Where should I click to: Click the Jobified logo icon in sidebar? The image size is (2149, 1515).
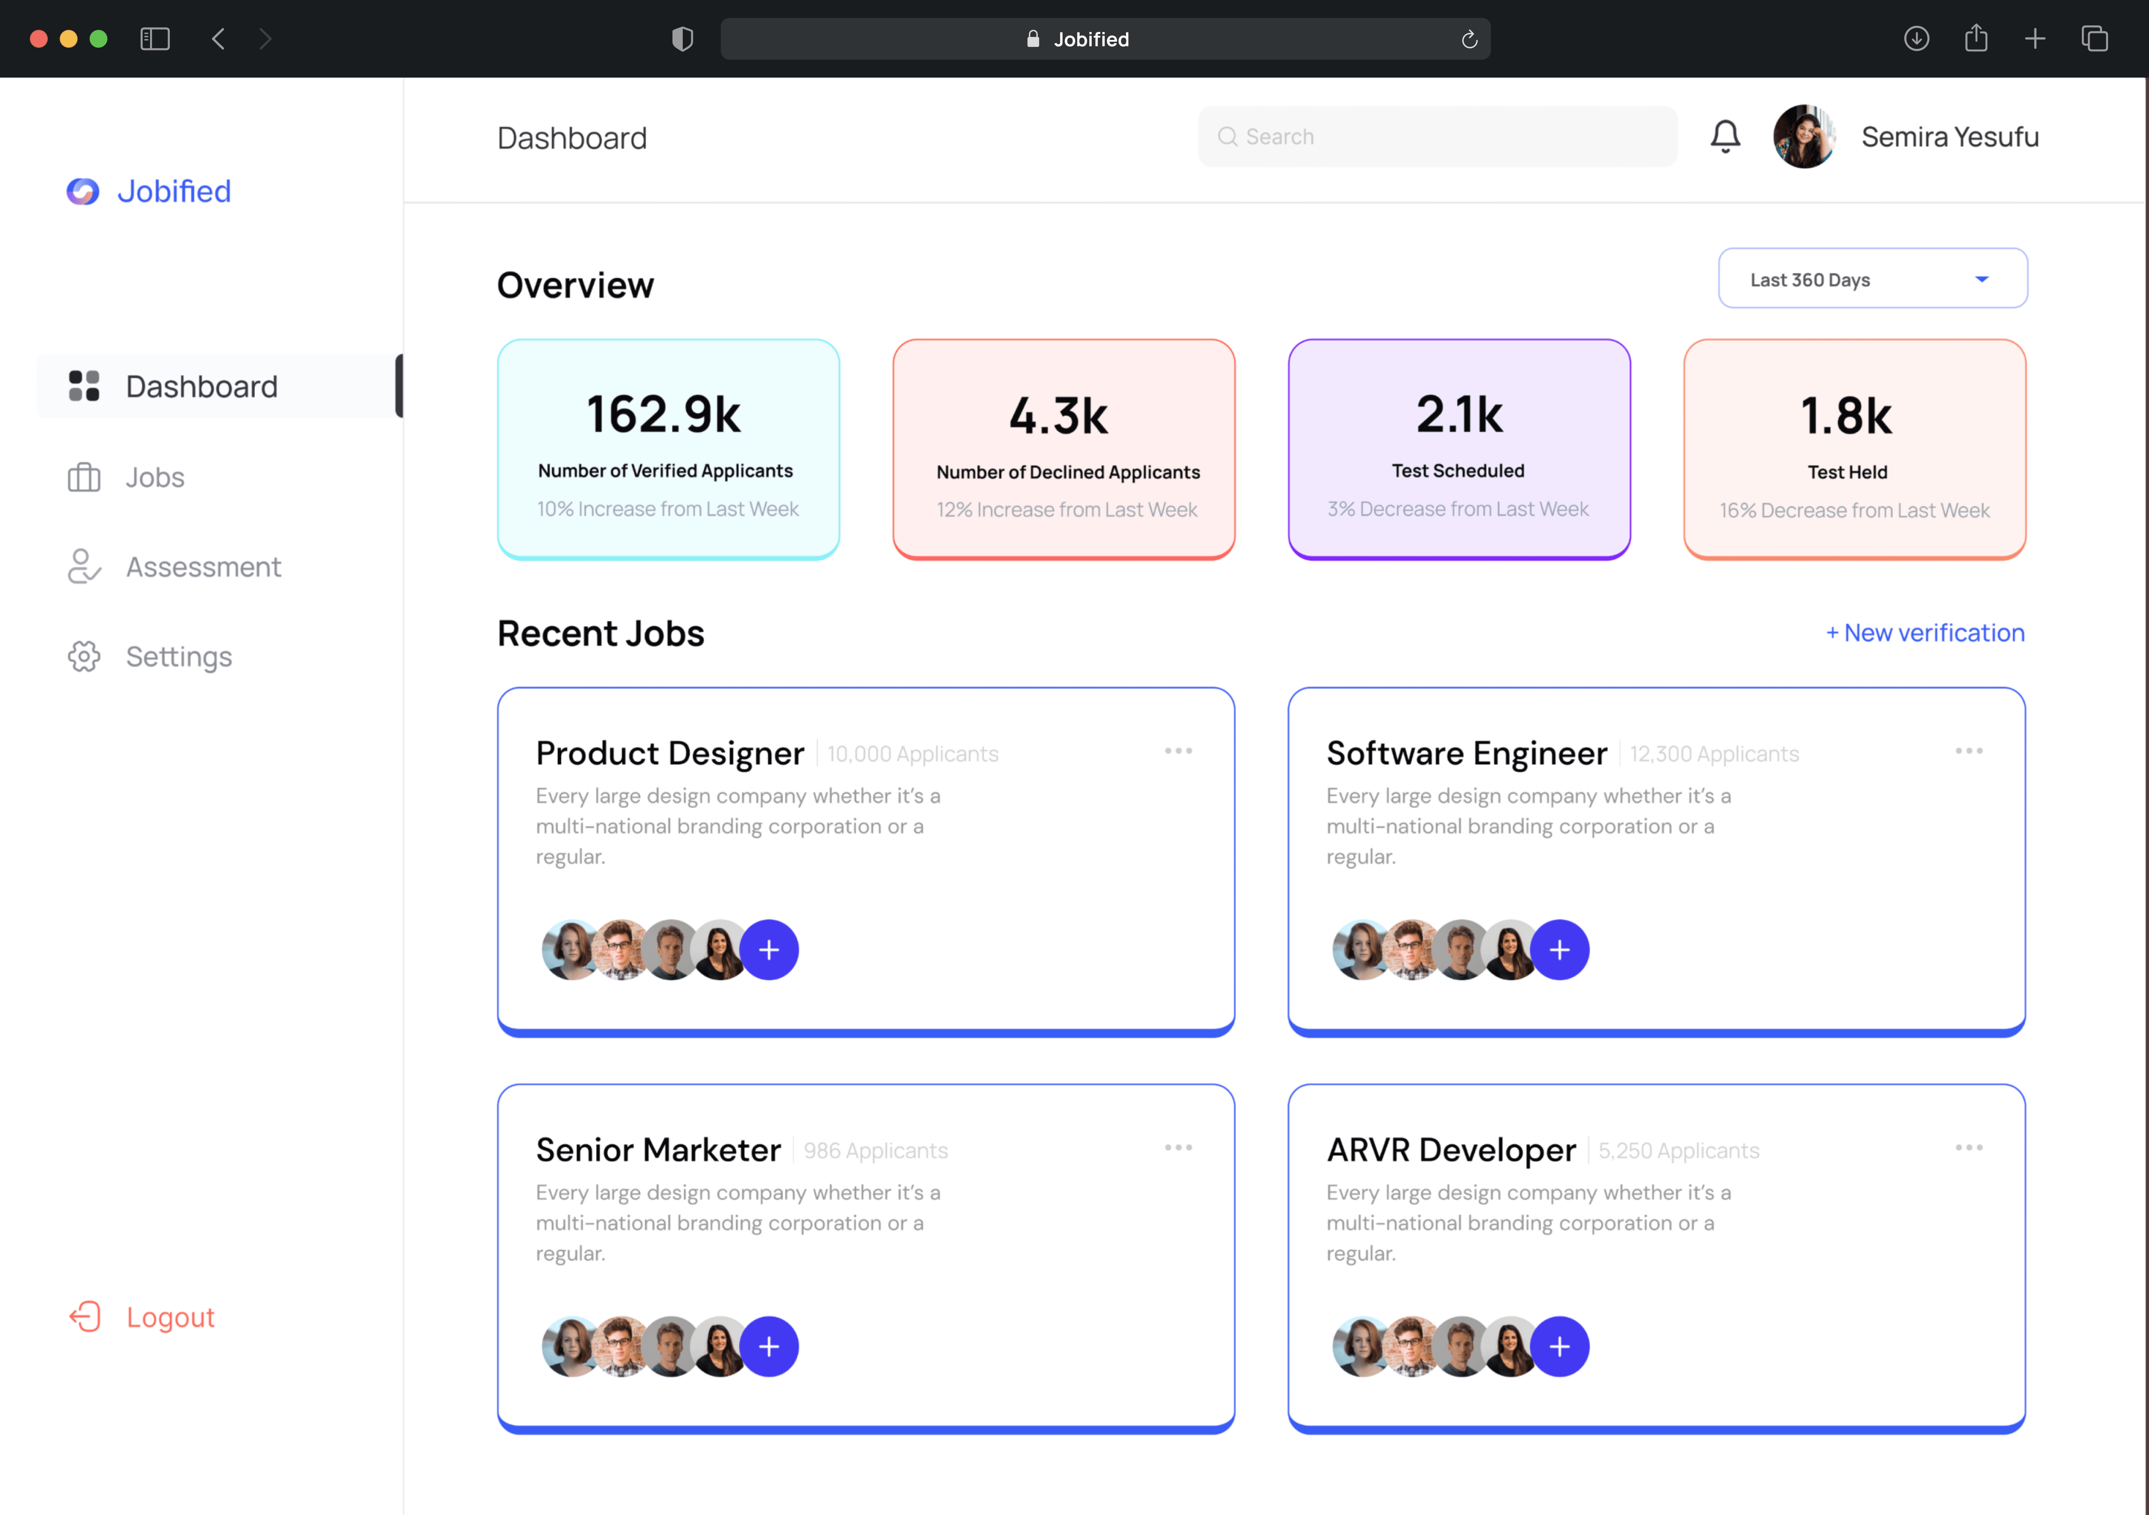[82, 191]
